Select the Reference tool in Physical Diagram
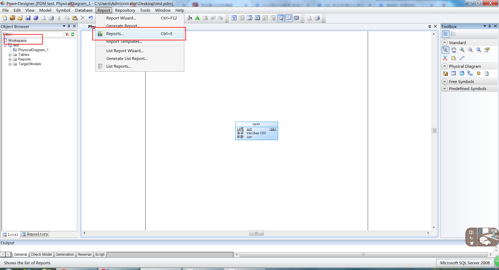This screenshot has width=499, height=270. 470,73
